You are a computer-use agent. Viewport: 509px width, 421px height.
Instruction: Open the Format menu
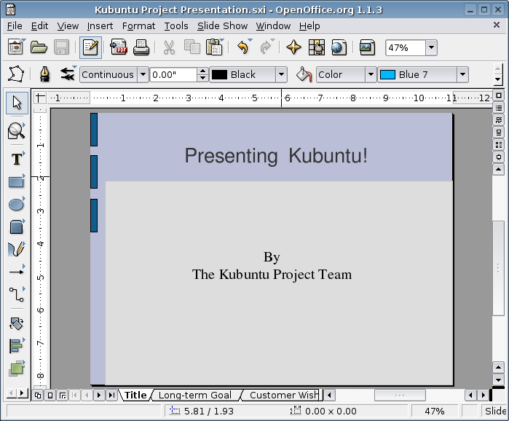coord(138,26)
